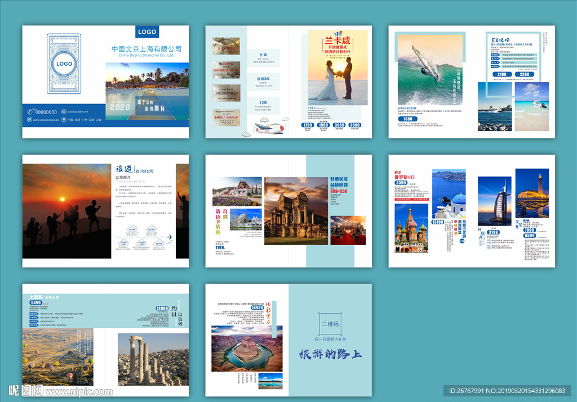
Task: Click the 兰卡威 poster title
Action: click(x=338, y=40)
